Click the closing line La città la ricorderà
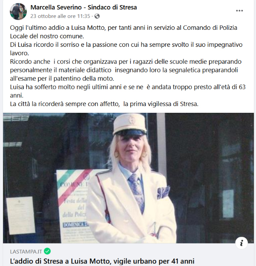The height and width of the screenshot is (266, 256). [104, 104]
